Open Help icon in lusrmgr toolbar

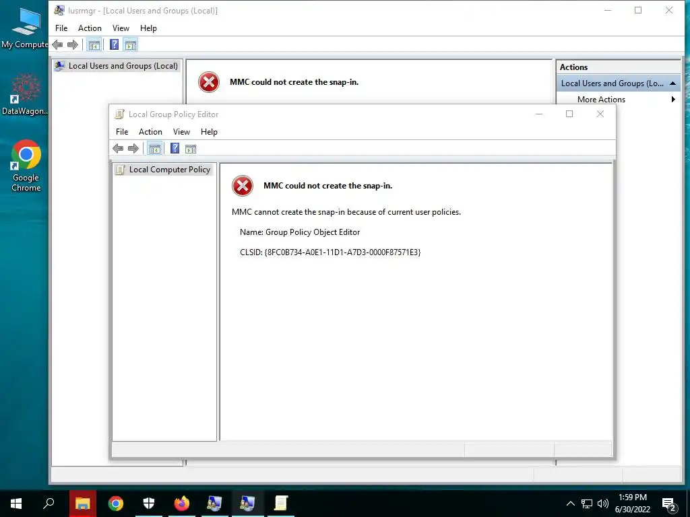[x=114, y=44]
